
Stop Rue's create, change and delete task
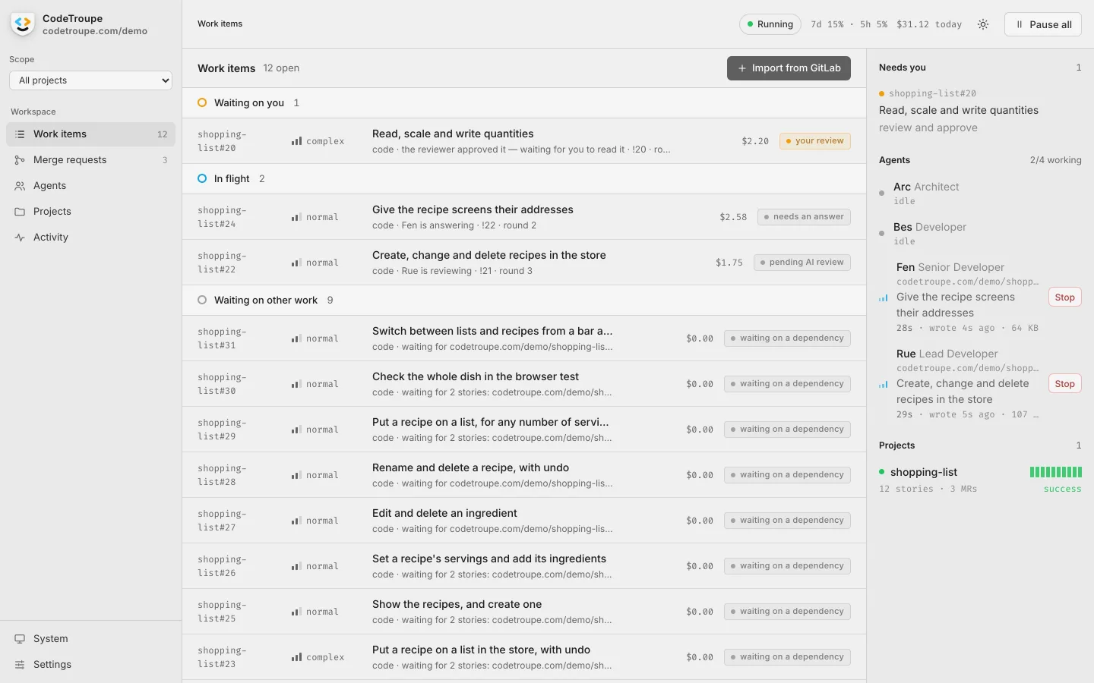(1064, 384)
